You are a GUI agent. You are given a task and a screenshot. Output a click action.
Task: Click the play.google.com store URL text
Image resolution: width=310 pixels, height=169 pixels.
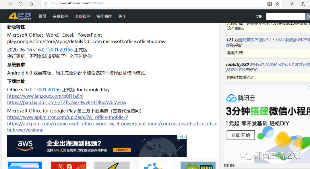tap(86, 42)
